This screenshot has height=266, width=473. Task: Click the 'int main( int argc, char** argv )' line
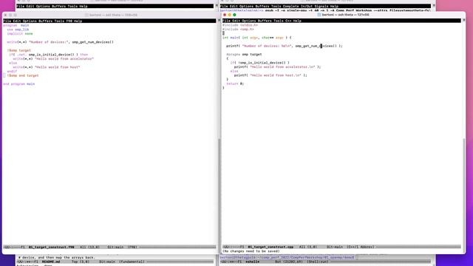click(257, 38)
